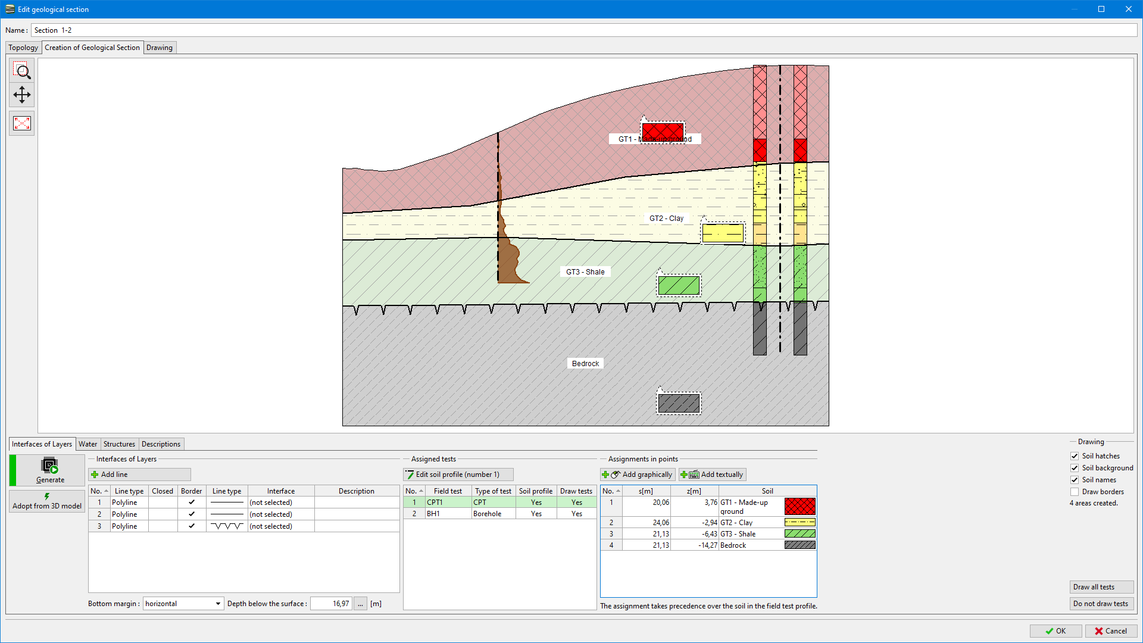Click Add textually icon in Assignments
The width and height of the screenshot is (1143, 643).
pyautogui.click(x=711, y=474)
